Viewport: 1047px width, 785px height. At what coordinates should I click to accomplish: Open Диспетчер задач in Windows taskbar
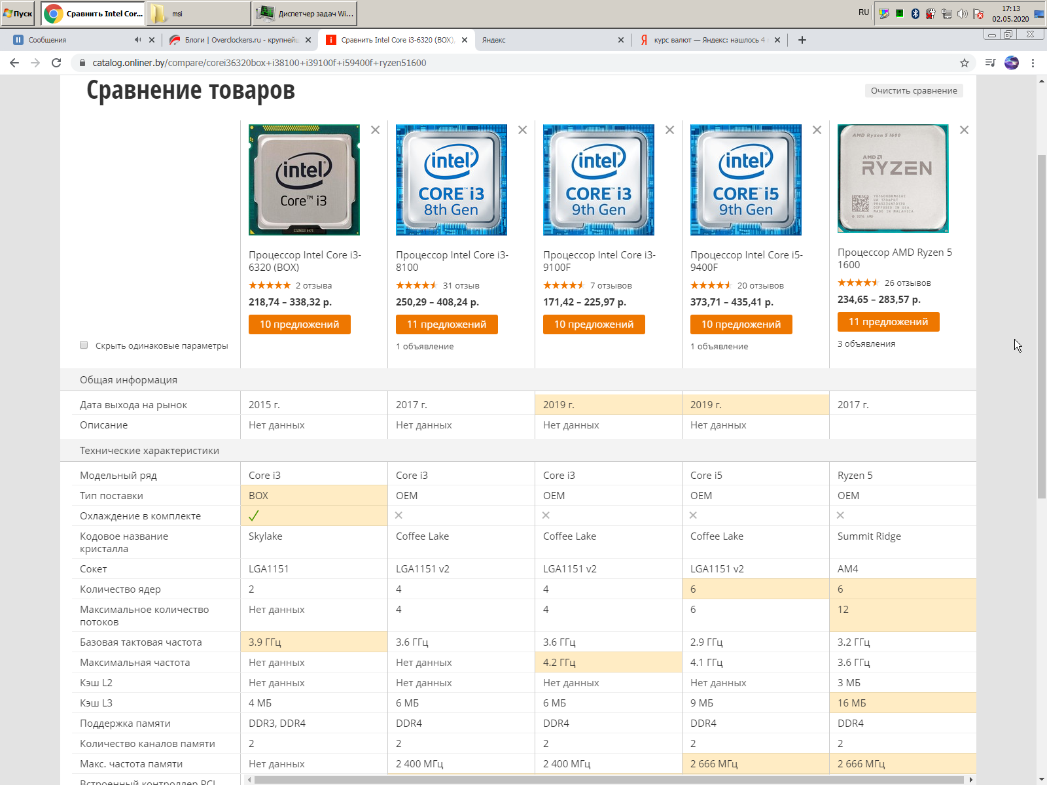click(305, 14)
